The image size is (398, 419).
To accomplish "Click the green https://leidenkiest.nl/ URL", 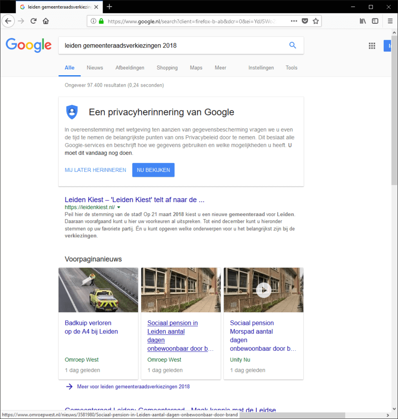I will (90, 207).
